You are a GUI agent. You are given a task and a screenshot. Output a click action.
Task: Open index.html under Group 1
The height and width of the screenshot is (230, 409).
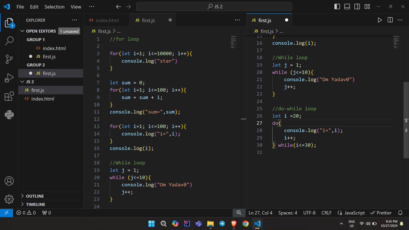point(50,48)
